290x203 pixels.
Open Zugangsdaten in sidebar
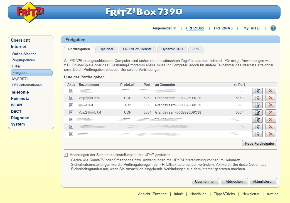point(23,60)
